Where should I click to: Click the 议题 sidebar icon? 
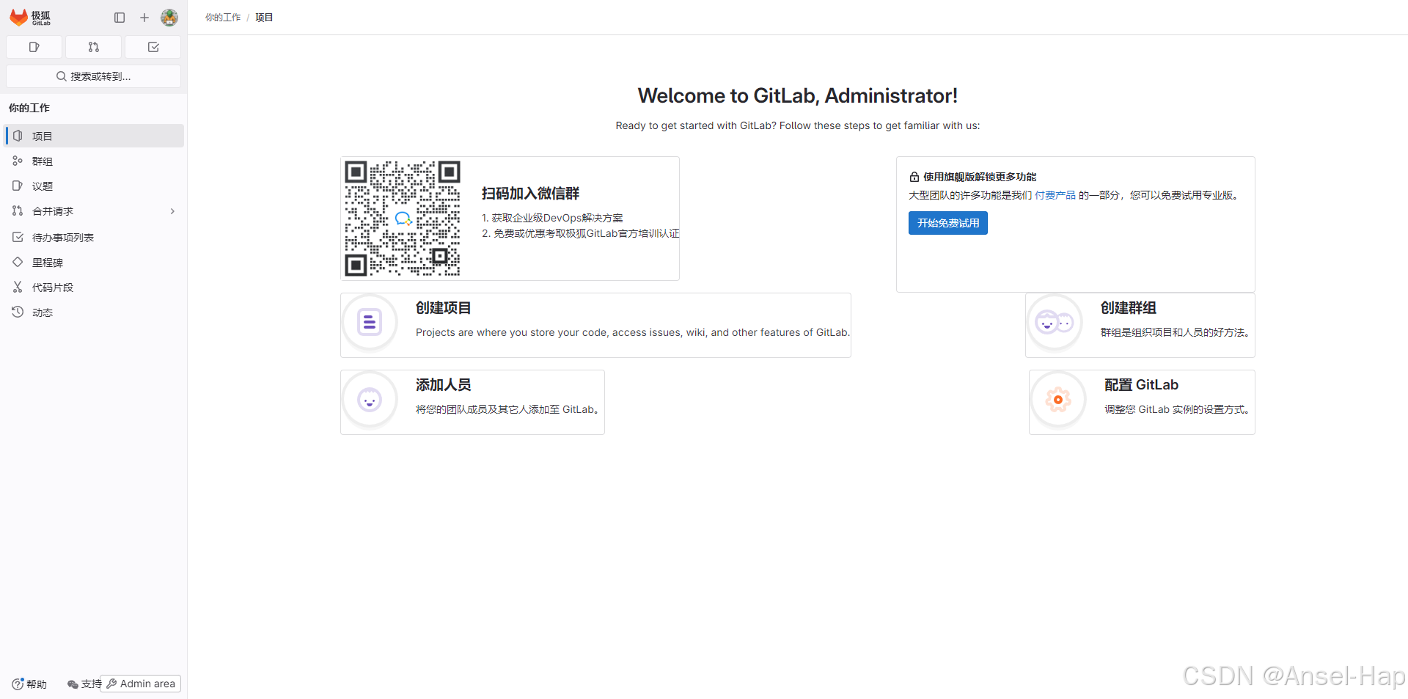click(18, 186)
